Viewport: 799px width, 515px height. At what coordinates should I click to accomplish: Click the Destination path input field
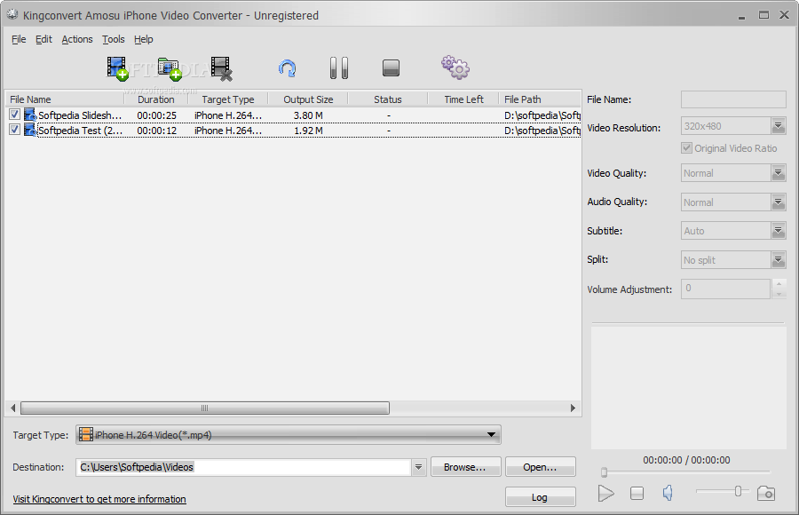[243, 467]
